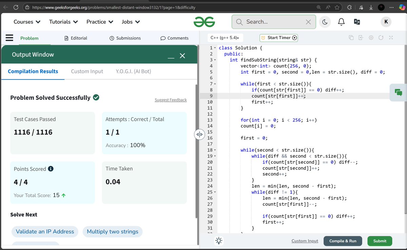Click the green Submit button
The height and width of the screenshot is (250, 407).
[x=380, y=241]
